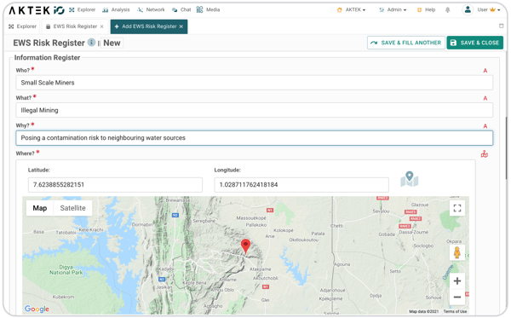
Task: Click Save & Close button
Action: click(475, 43)
